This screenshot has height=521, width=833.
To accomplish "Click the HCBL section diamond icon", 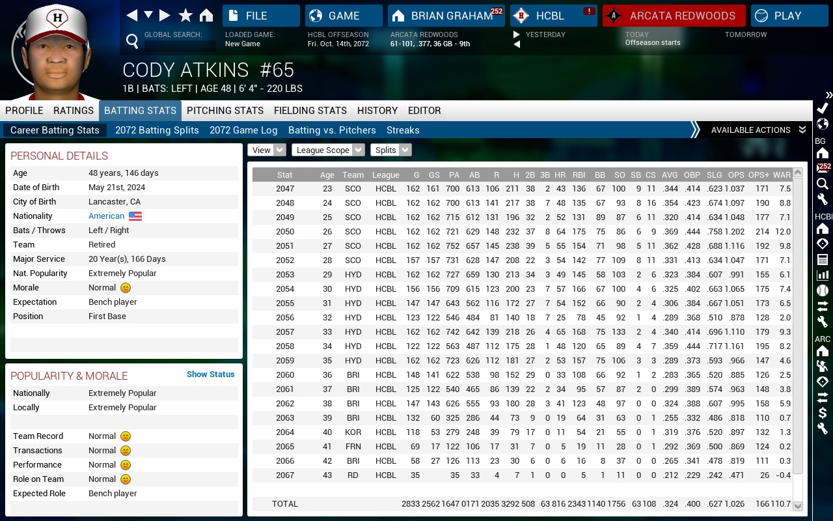I will (x=823, y=244).
